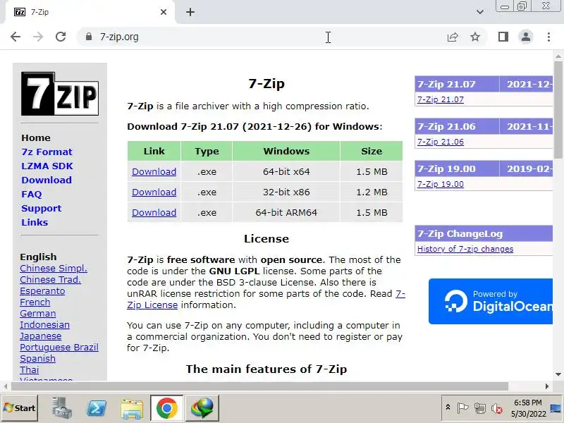Show hidden tray icons arrow
The width and height of the screenshot is (564, 423).
448,407
